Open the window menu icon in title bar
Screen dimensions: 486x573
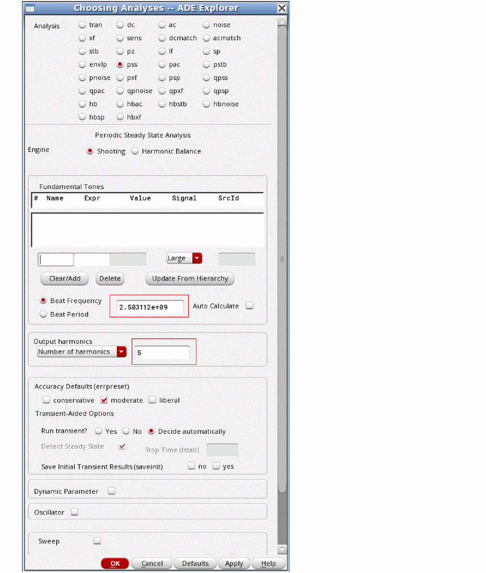tap(30, 8)
